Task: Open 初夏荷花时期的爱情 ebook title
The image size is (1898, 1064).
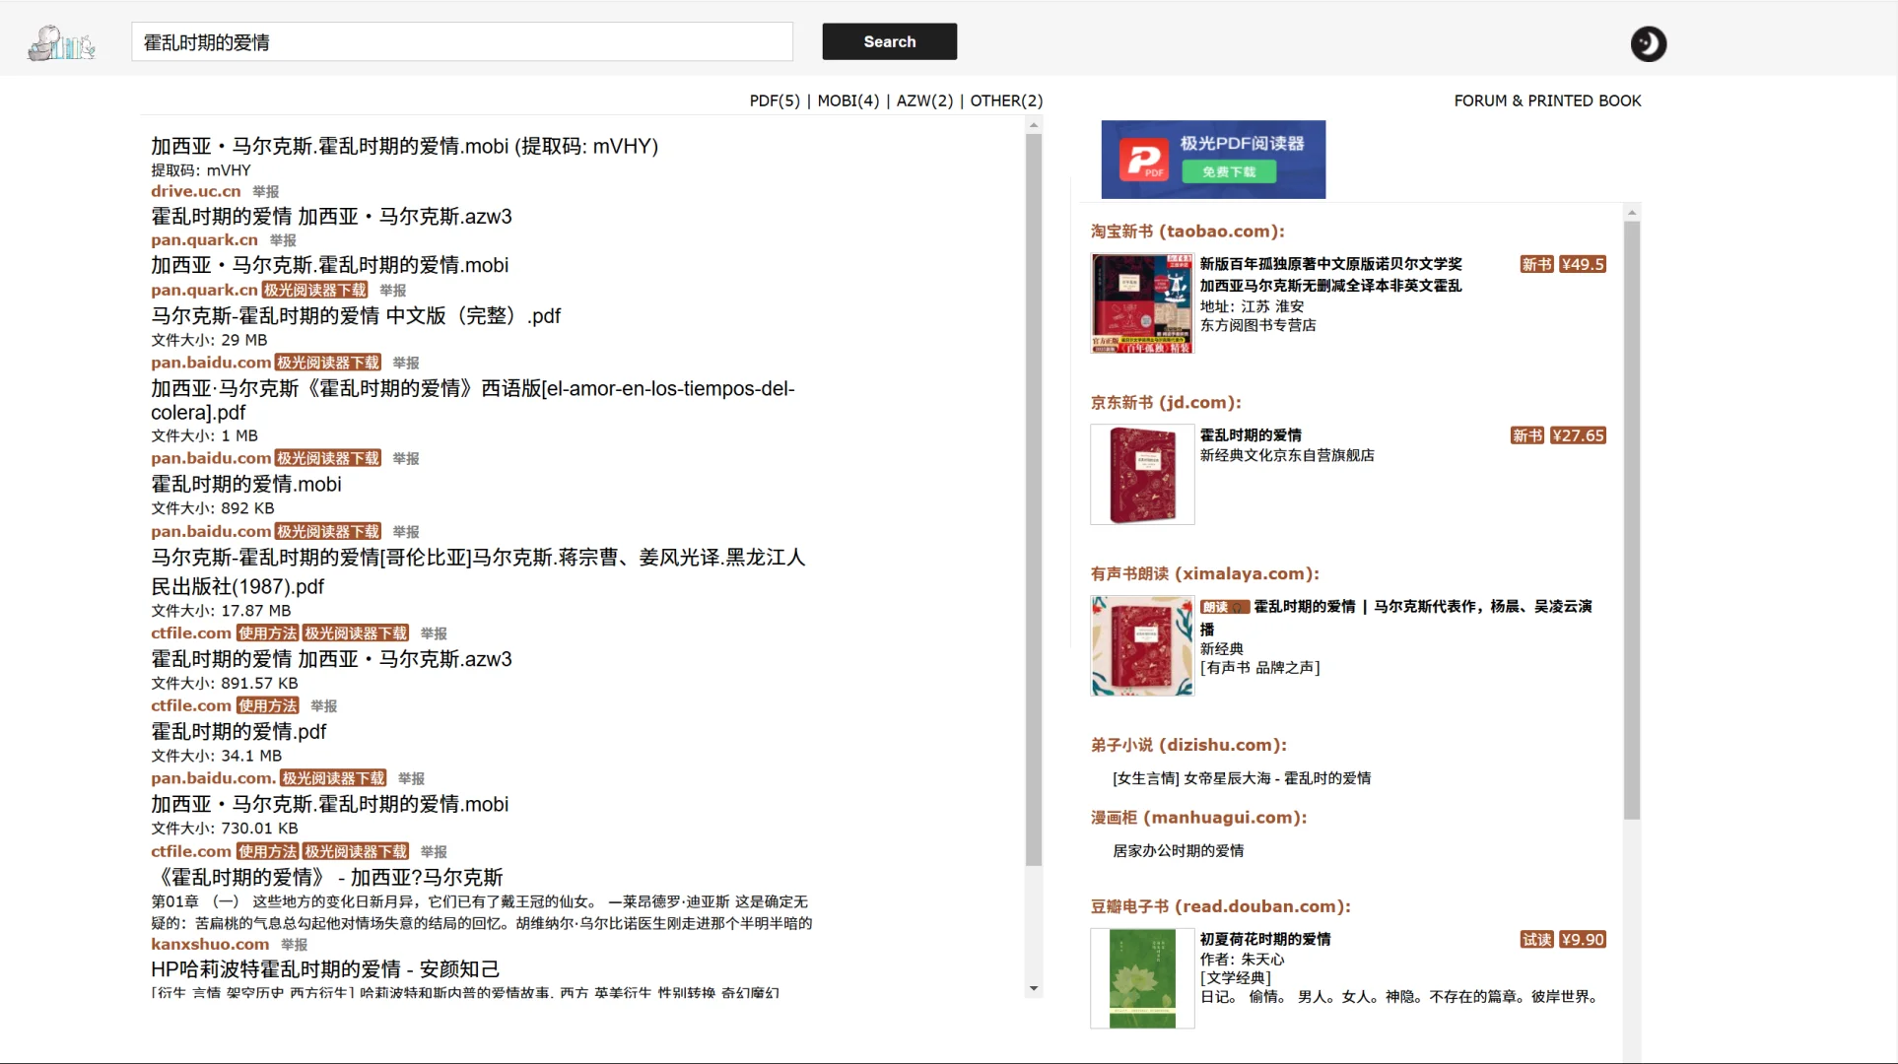Action: coord(1264,940)
